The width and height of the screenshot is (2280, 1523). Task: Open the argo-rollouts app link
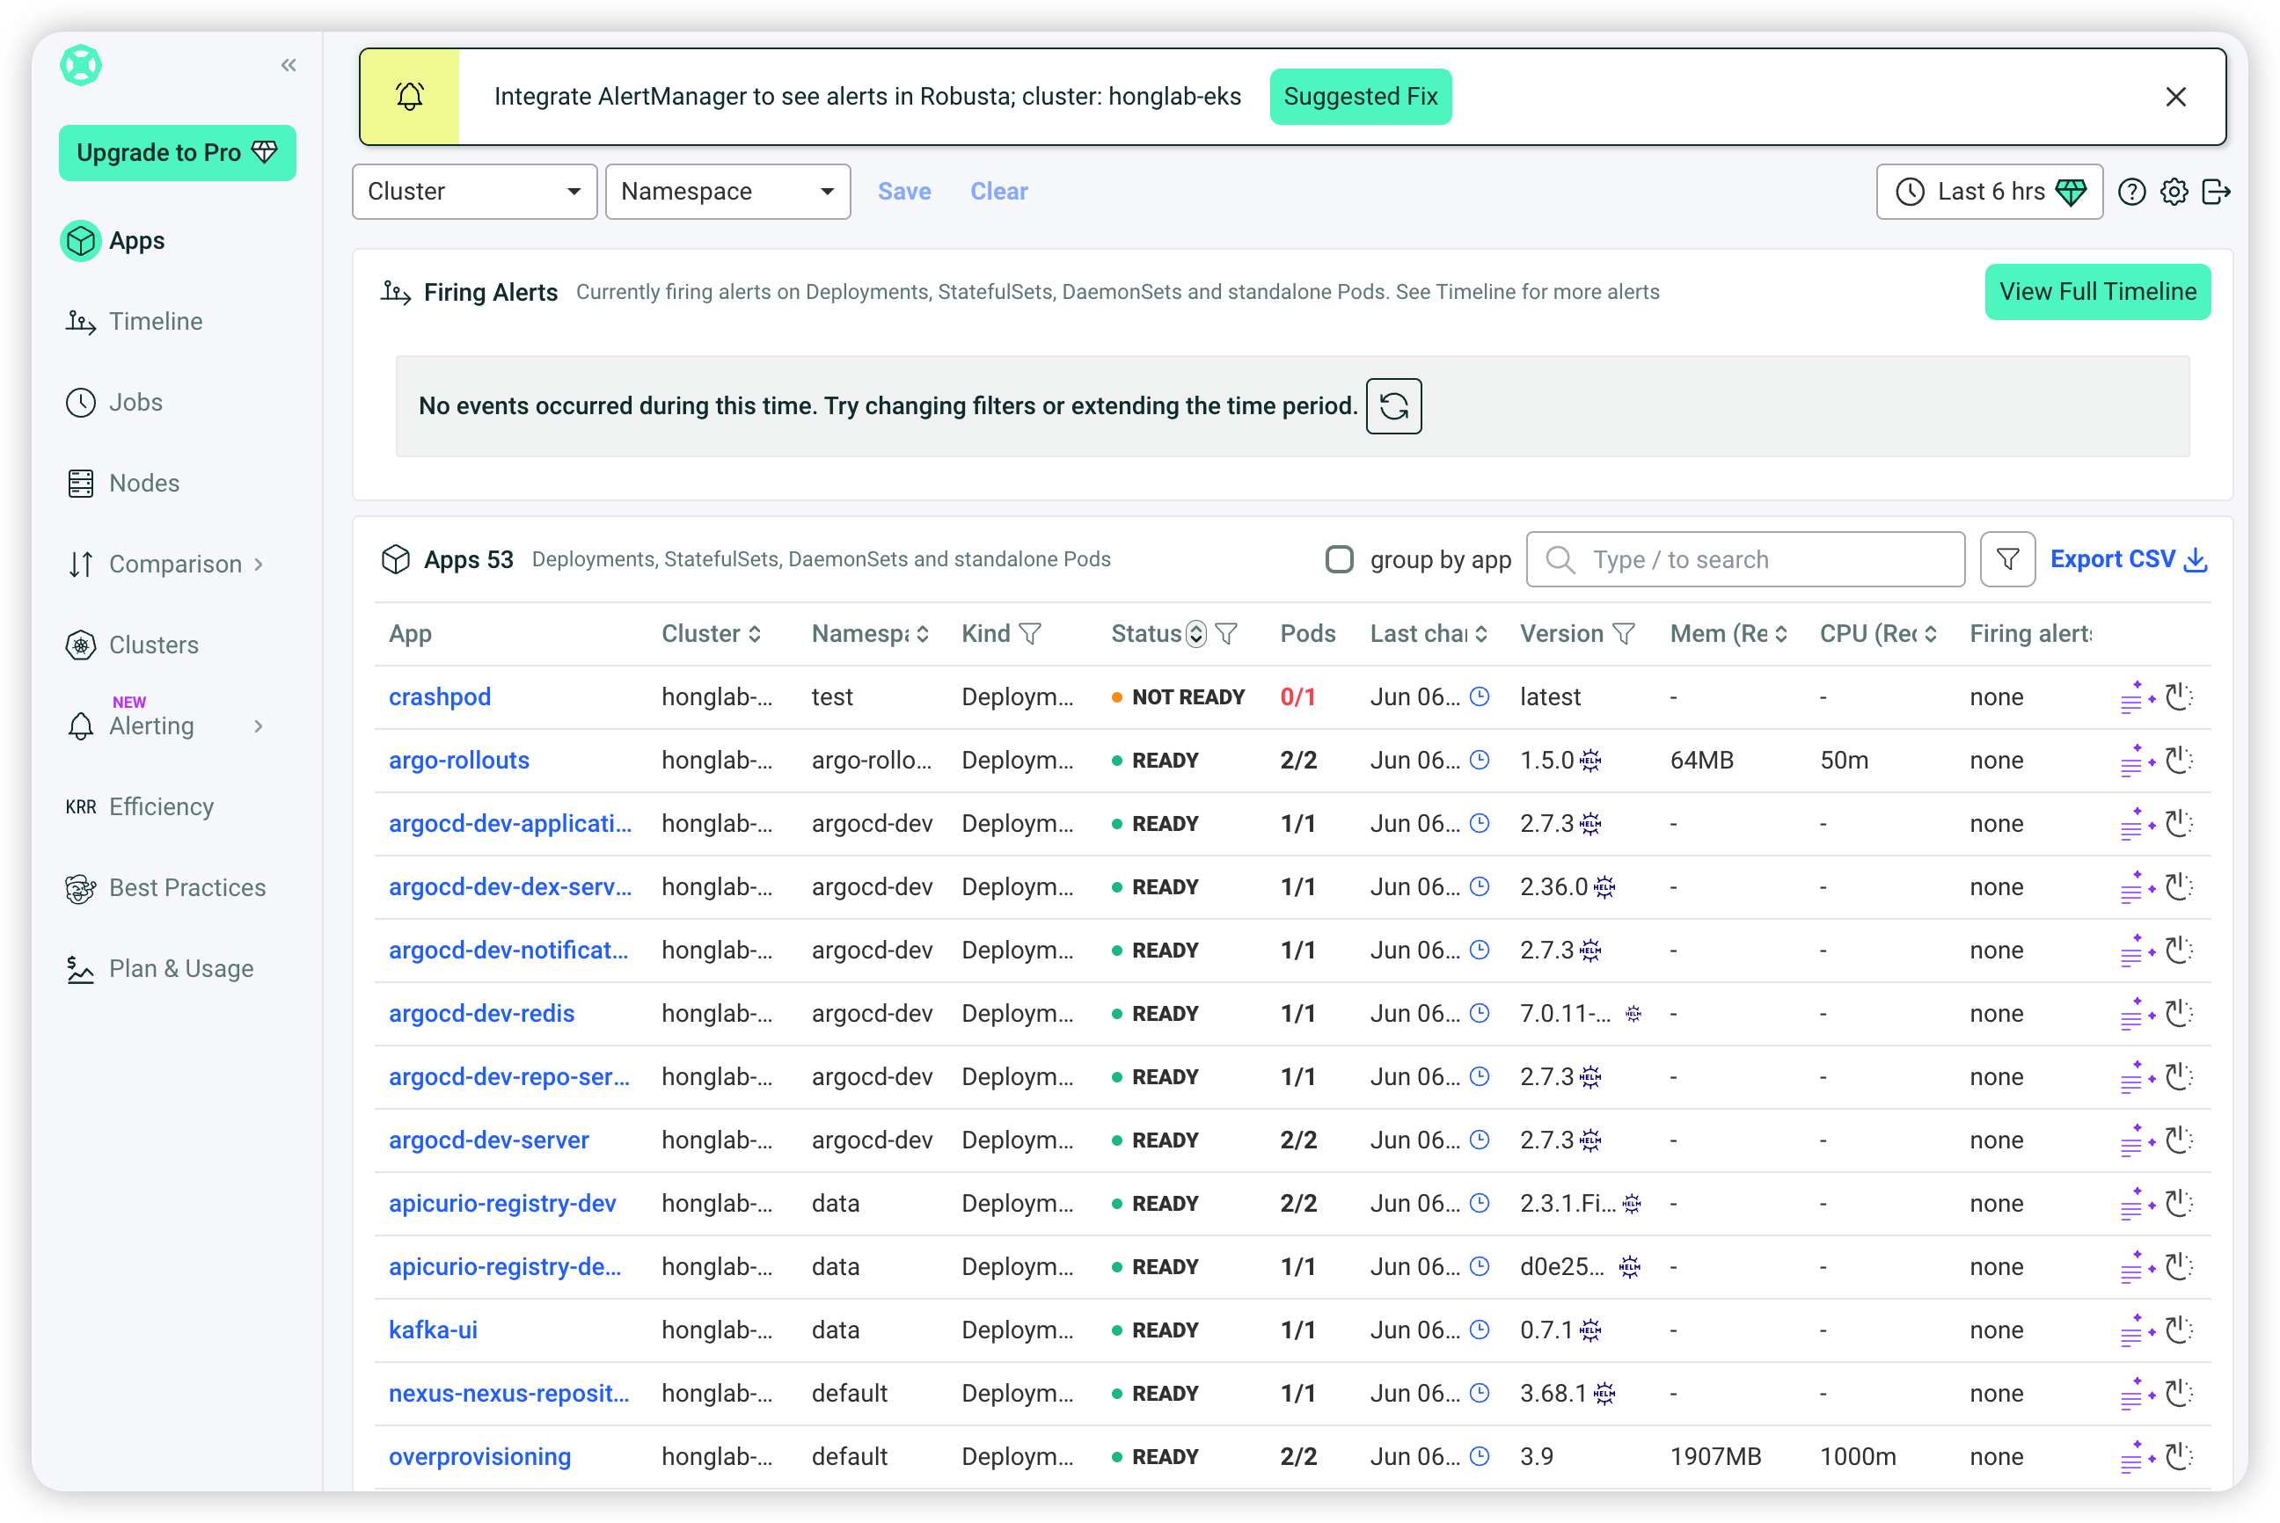(458, 761)
